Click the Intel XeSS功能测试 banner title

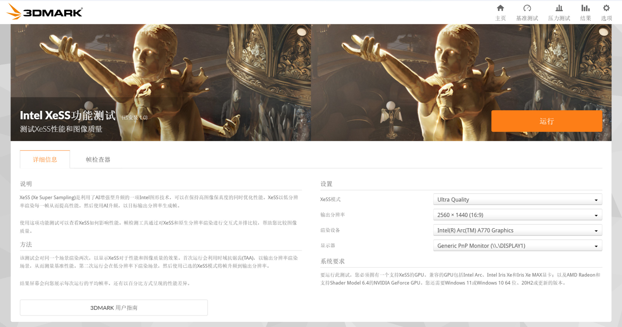click(68, 115)
